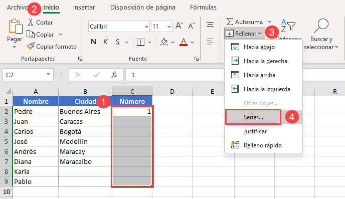Open Fuente dialog launcher
Image resolution: width=345 pixels, height=199 pixels.
click(197, 59)
